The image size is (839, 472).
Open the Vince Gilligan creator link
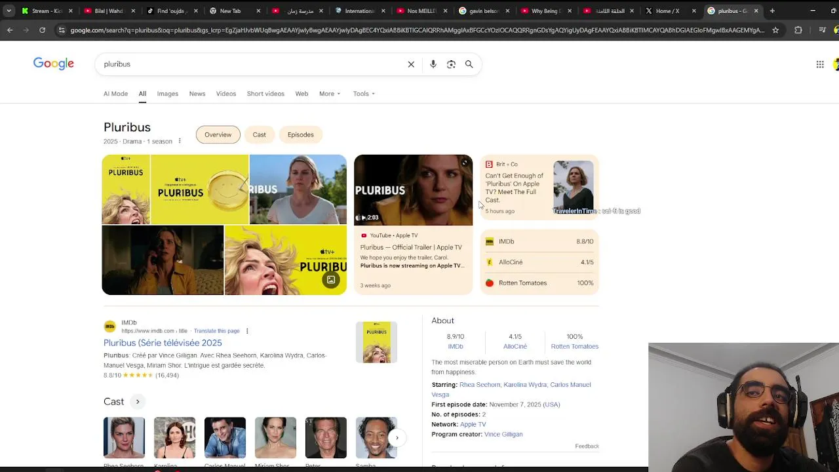(503, 434)
